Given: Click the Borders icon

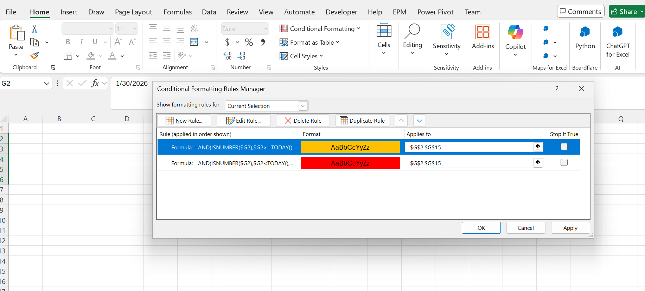Looking at the screenshot, I should tap(68, 56).
